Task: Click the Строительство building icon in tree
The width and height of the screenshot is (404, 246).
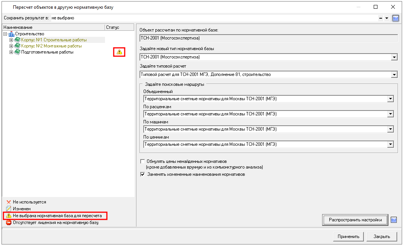Action: [11, 34]
